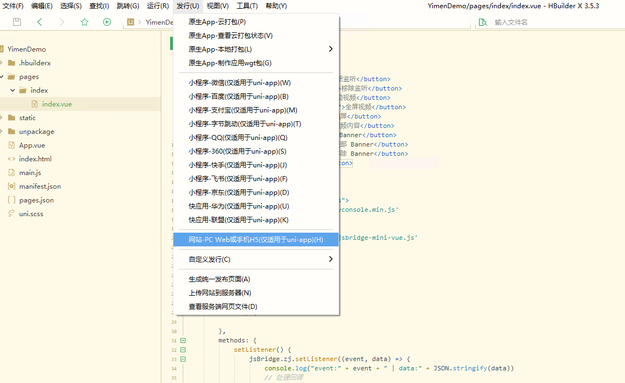
Task: Click the uni-app project icon in breadcrumb
Action: (131, 22)
